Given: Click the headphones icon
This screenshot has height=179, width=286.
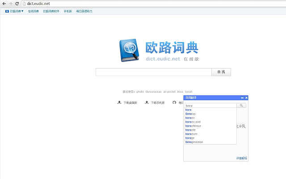Looking at the screenshot, I should click(174, 102).
